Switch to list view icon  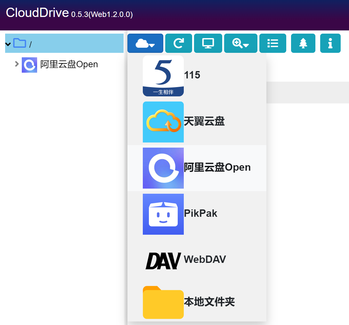(272, 43)
